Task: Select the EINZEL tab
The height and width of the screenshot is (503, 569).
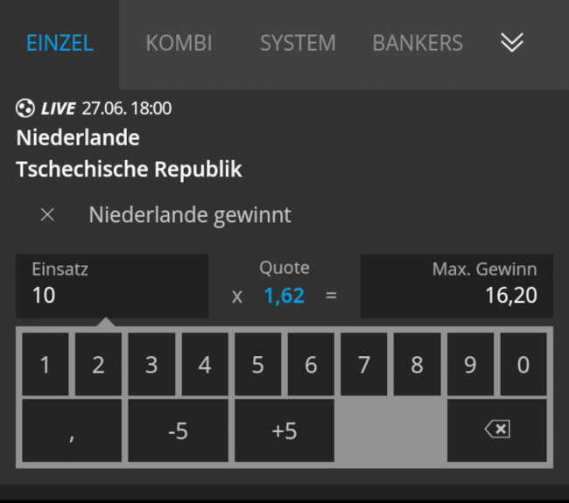Action: point(60,43)
